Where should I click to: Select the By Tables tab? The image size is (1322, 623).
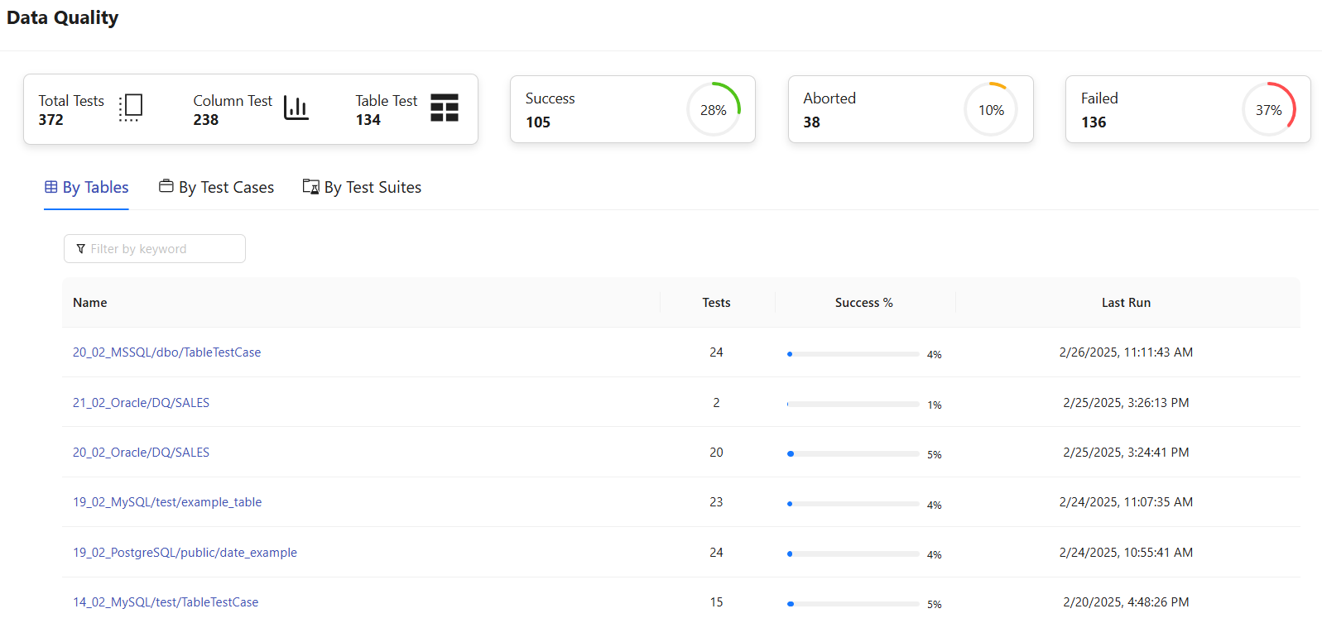coord(87,188)
